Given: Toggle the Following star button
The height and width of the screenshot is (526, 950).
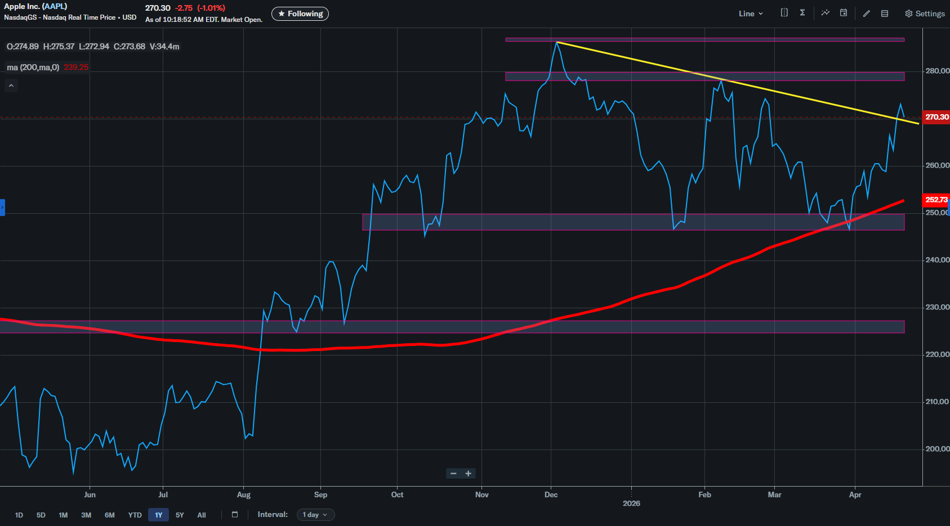Looking at the screenshot, I should [x=300, y=14].
